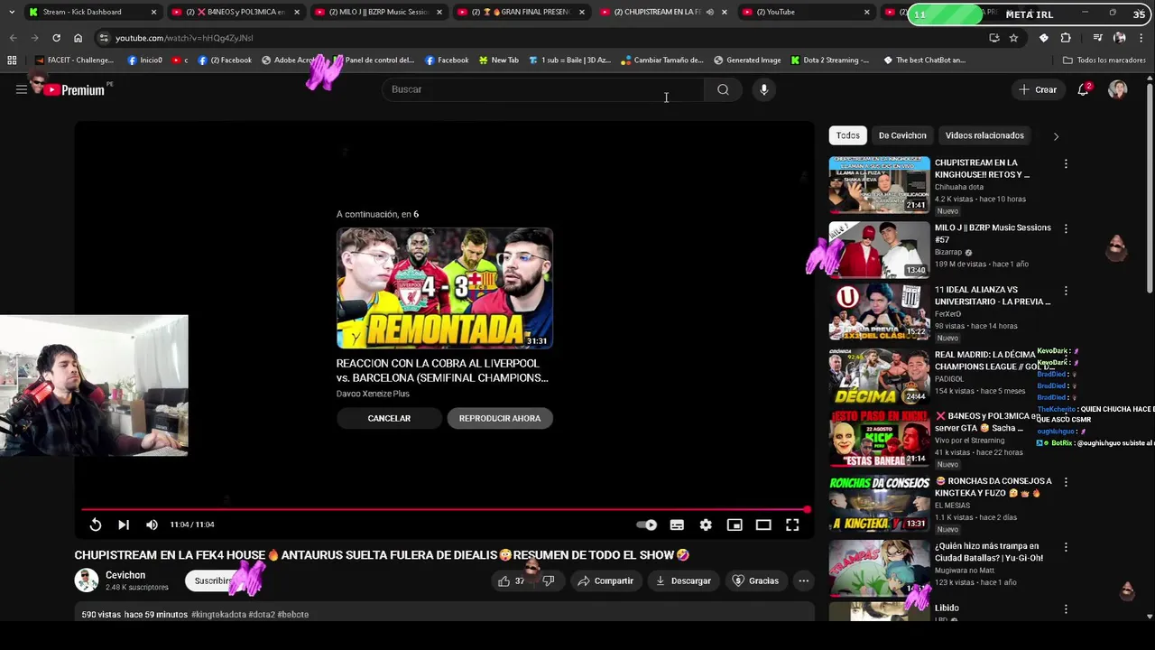
Task: Open The best ChatBot bookmark
Action: click(x=924, y=60)
